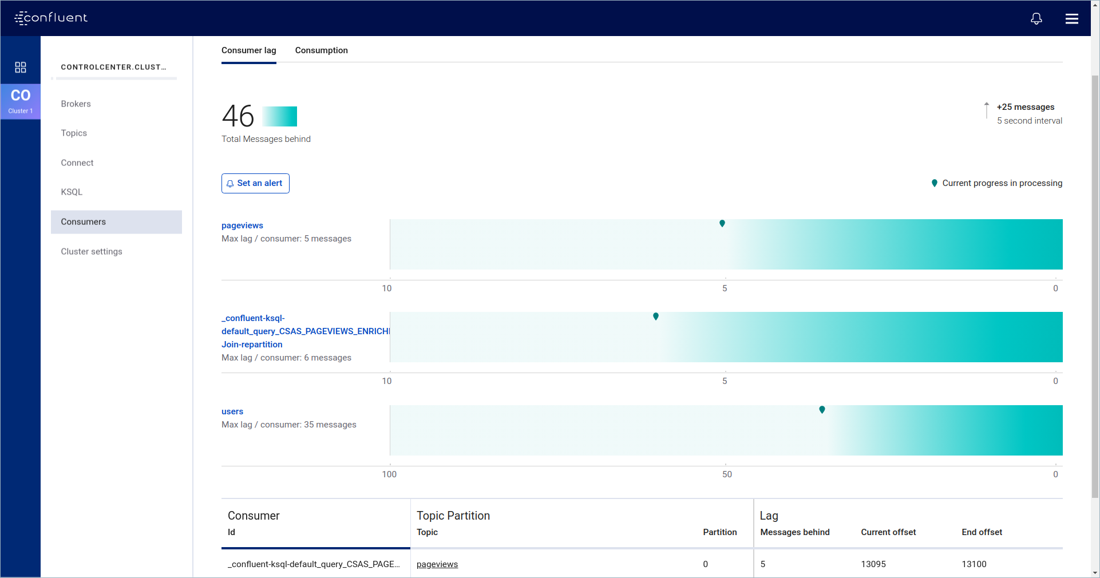
Task: Open the users topic link
Action: point(232,411)
